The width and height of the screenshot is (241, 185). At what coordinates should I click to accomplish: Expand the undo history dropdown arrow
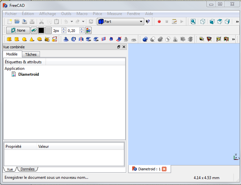(x=72, y=22)
